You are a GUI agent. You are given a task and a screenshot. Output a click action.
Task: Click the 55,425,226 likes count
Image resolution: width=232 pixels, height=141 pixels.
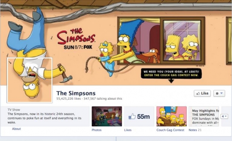pos(68,99)
